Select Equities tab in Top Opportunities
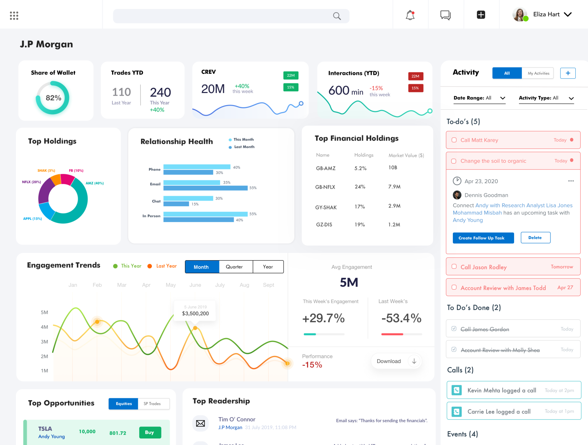Viewport: 588px width, 445px height. pos(124,403)
